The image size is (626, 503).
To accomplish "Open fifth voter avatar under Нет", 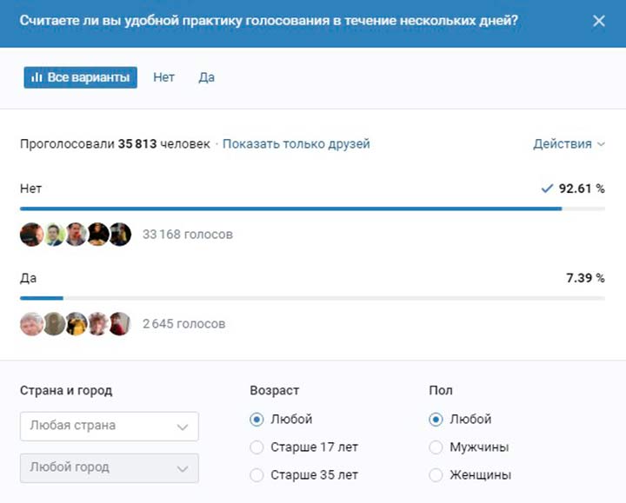I will coord(120,235).
